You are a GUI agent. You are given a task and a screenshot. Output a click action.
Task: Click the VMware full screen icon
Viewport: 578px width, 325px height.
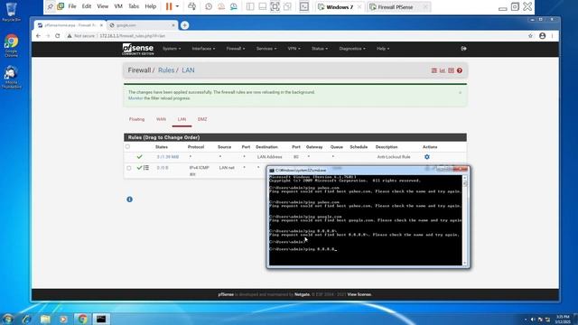pos(275,6)
